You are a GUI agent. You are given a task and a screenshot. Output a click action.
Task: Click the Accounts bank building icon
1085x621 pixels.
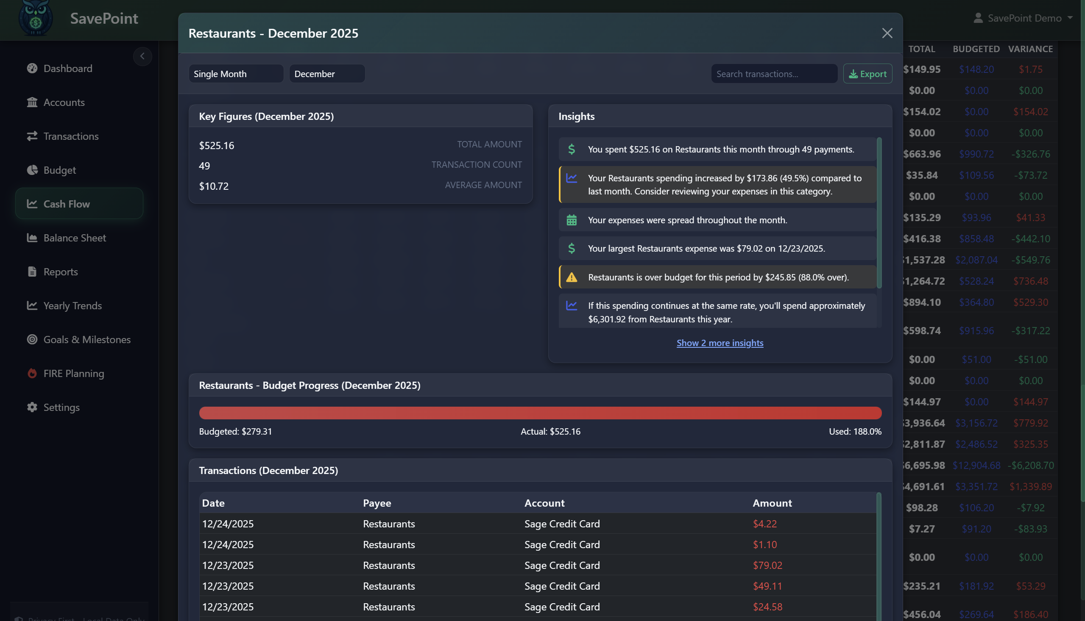pos(32,103)
